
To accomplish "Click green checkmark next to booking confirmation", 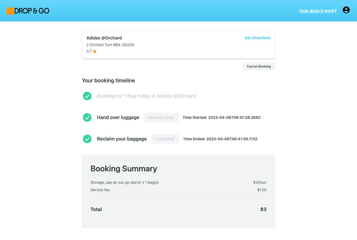I will click(87, 96).
